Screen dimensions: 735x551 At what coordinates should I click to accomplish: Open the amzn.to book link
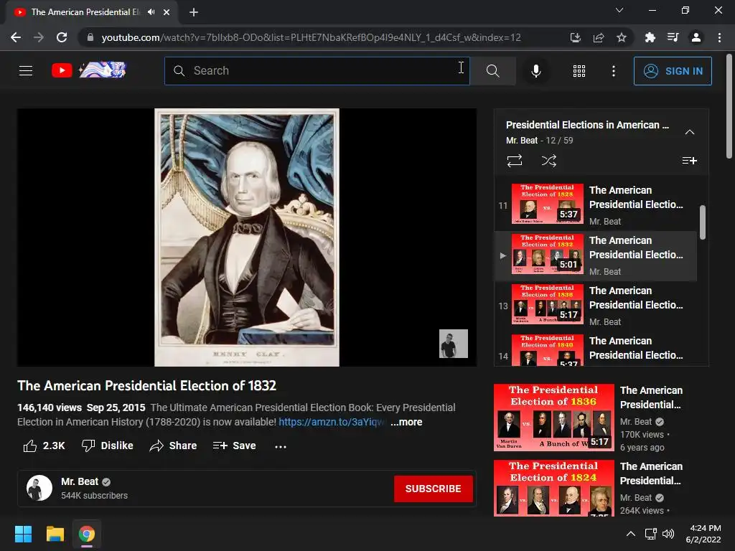332,422
